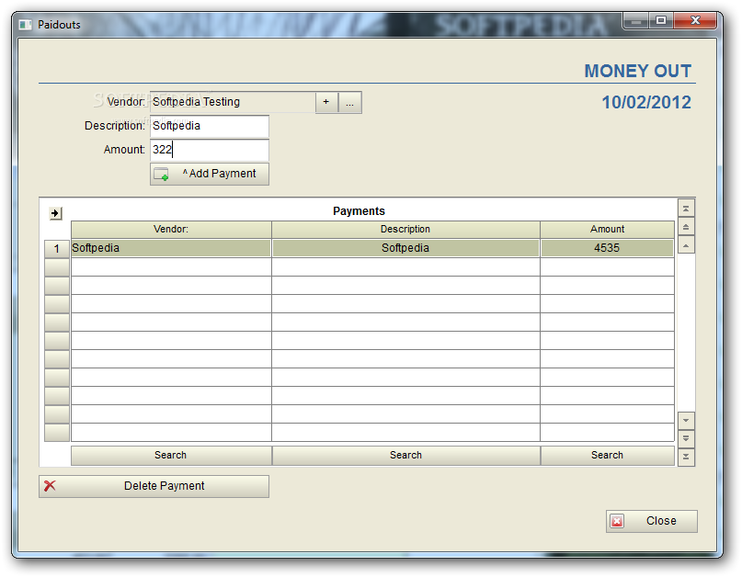Image resolution: width=742 pixels, height=577 pixels.
Task: Select the Softpedia vendor cell in row 1
Action: pos(171,248)
